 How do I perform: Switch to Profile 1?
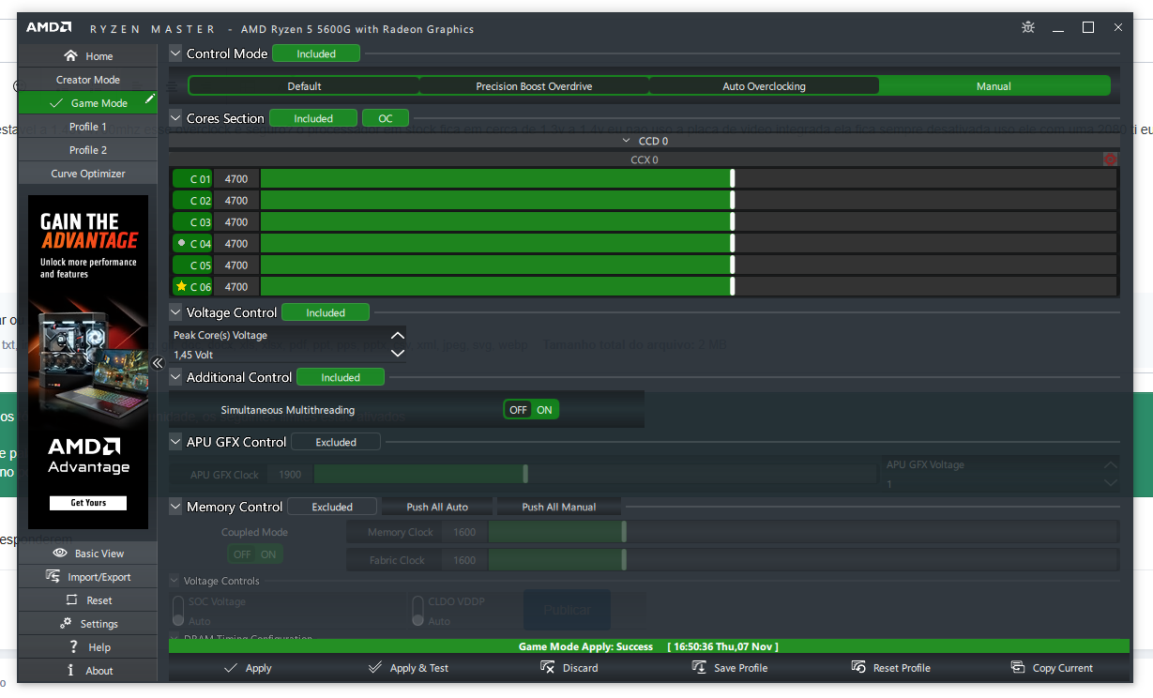(x=87, y=127)
